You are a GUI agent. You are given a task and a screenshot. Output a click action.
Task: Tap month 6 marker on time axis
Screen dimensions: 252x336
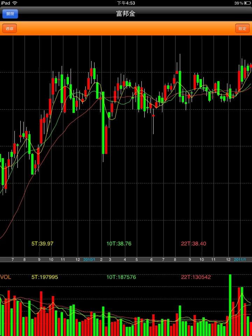coord(152,259)
